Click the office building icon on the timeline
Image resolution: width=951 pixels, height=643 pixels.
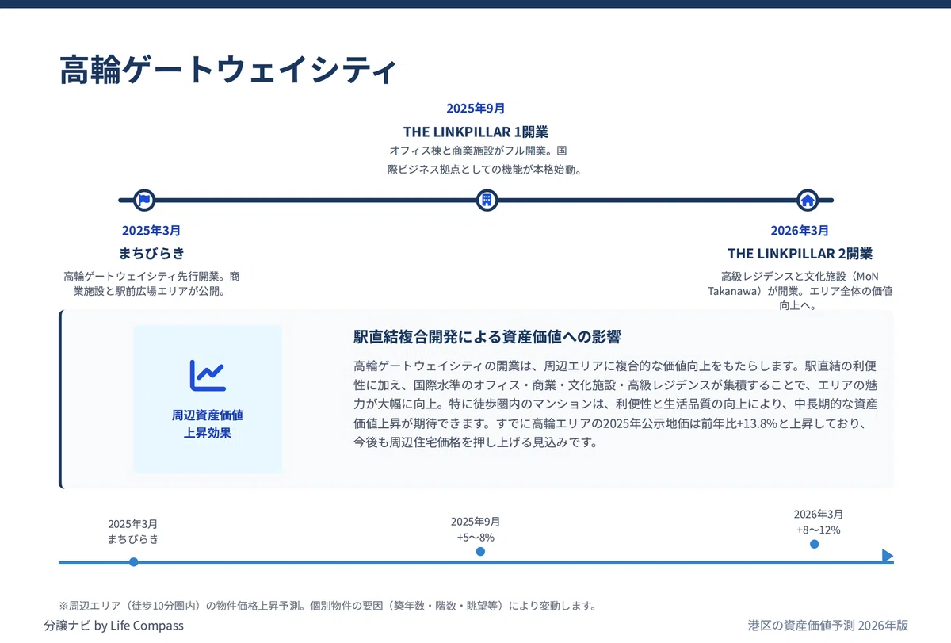pos(487,200)
